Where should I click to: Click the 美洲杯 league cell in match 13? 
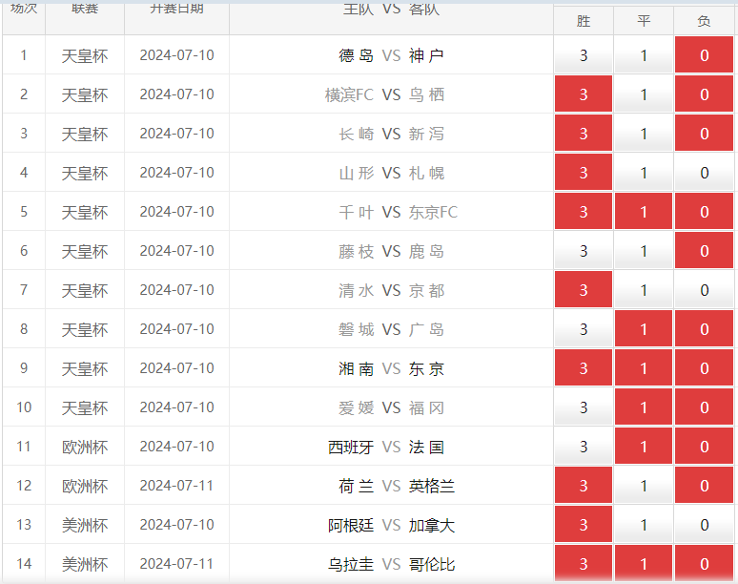coord(85,525)
